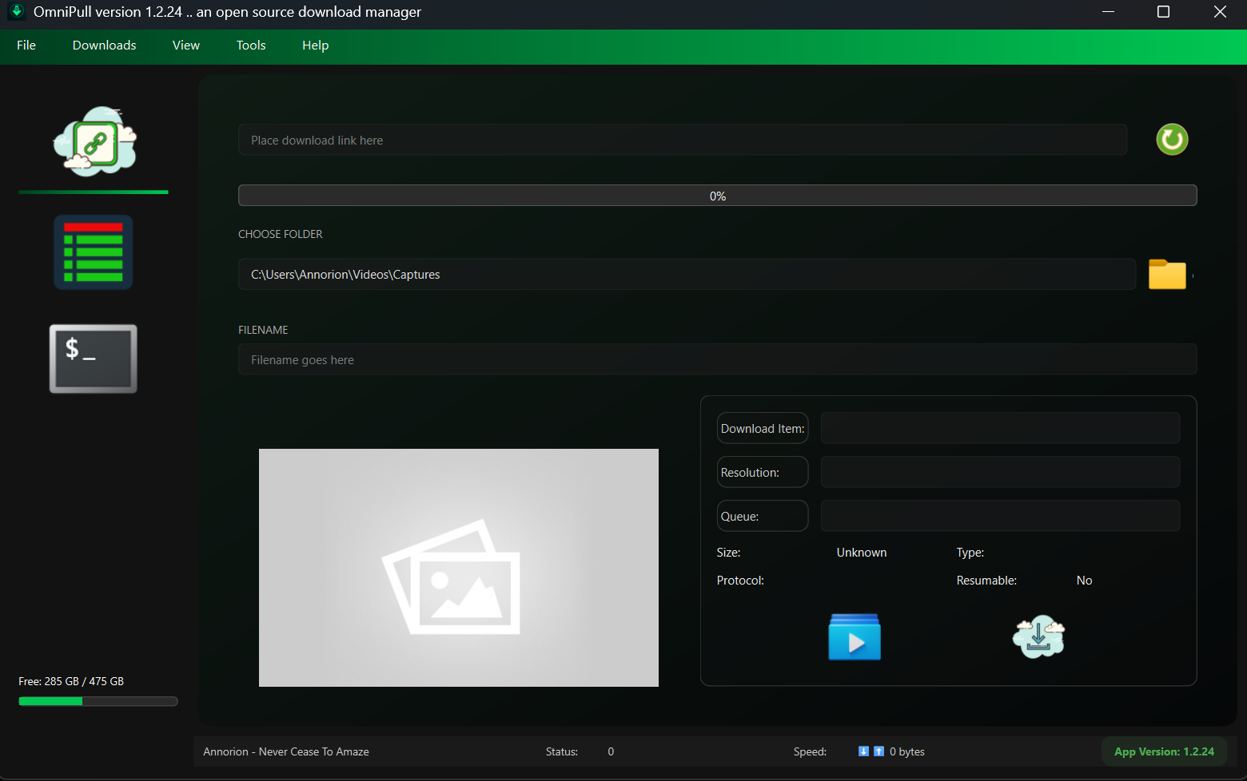This screenshot has width=1247, height=781.
Task: Click the Protocol label
Action: click(740, 581)
